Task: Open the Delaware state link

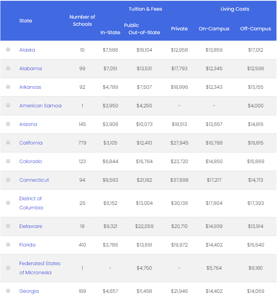Action: tap(31, 226)
